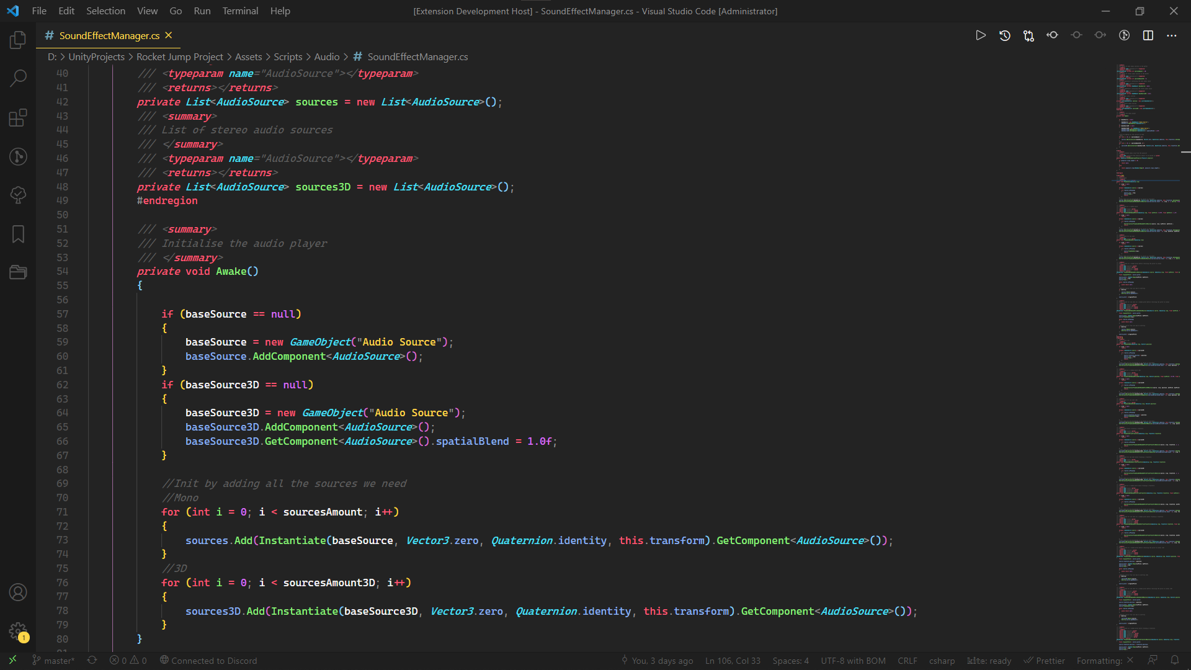Click line number 54 in the gutter

pyautogui.click(x=62, y=271)
